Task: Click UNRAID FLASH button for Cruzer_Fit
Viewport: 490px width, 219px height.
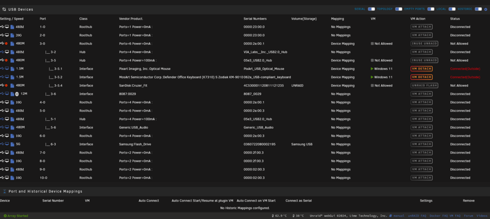Action: [x=424, y=86]
